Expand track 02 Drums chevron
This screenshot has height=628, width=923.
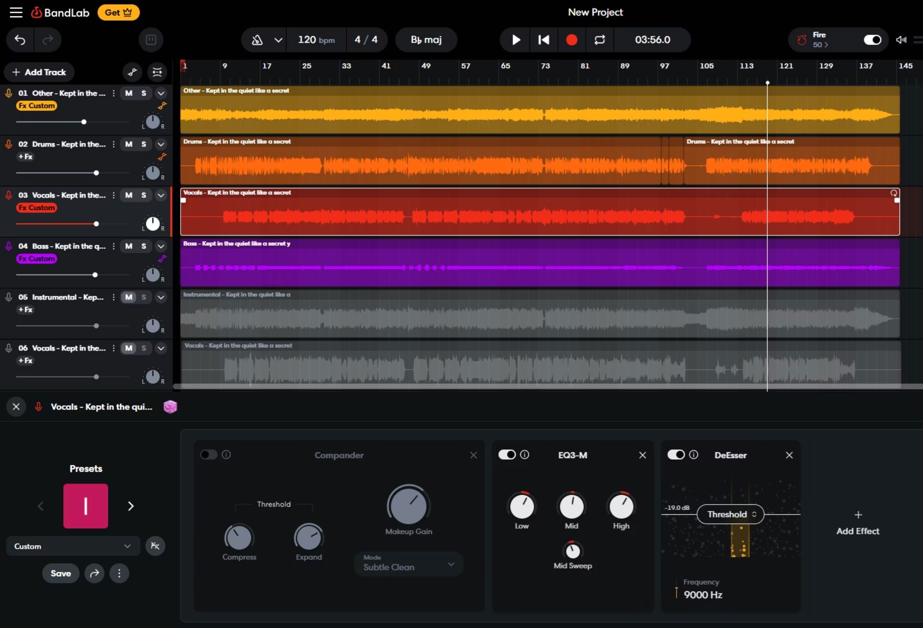click(161, 144)
